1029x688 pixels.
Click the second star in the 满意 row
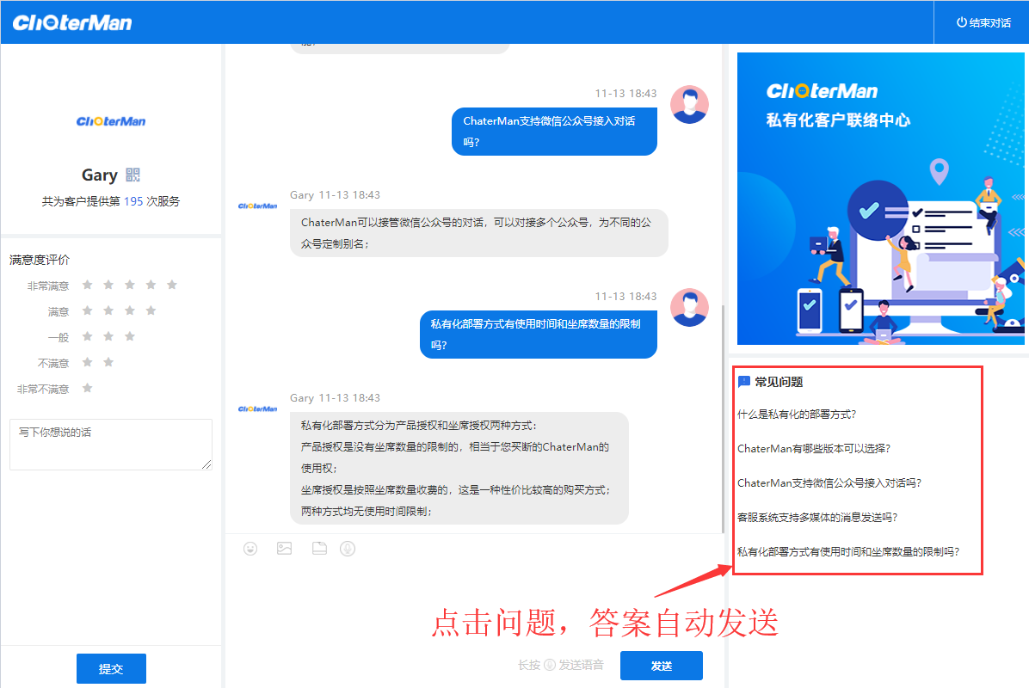109,310
